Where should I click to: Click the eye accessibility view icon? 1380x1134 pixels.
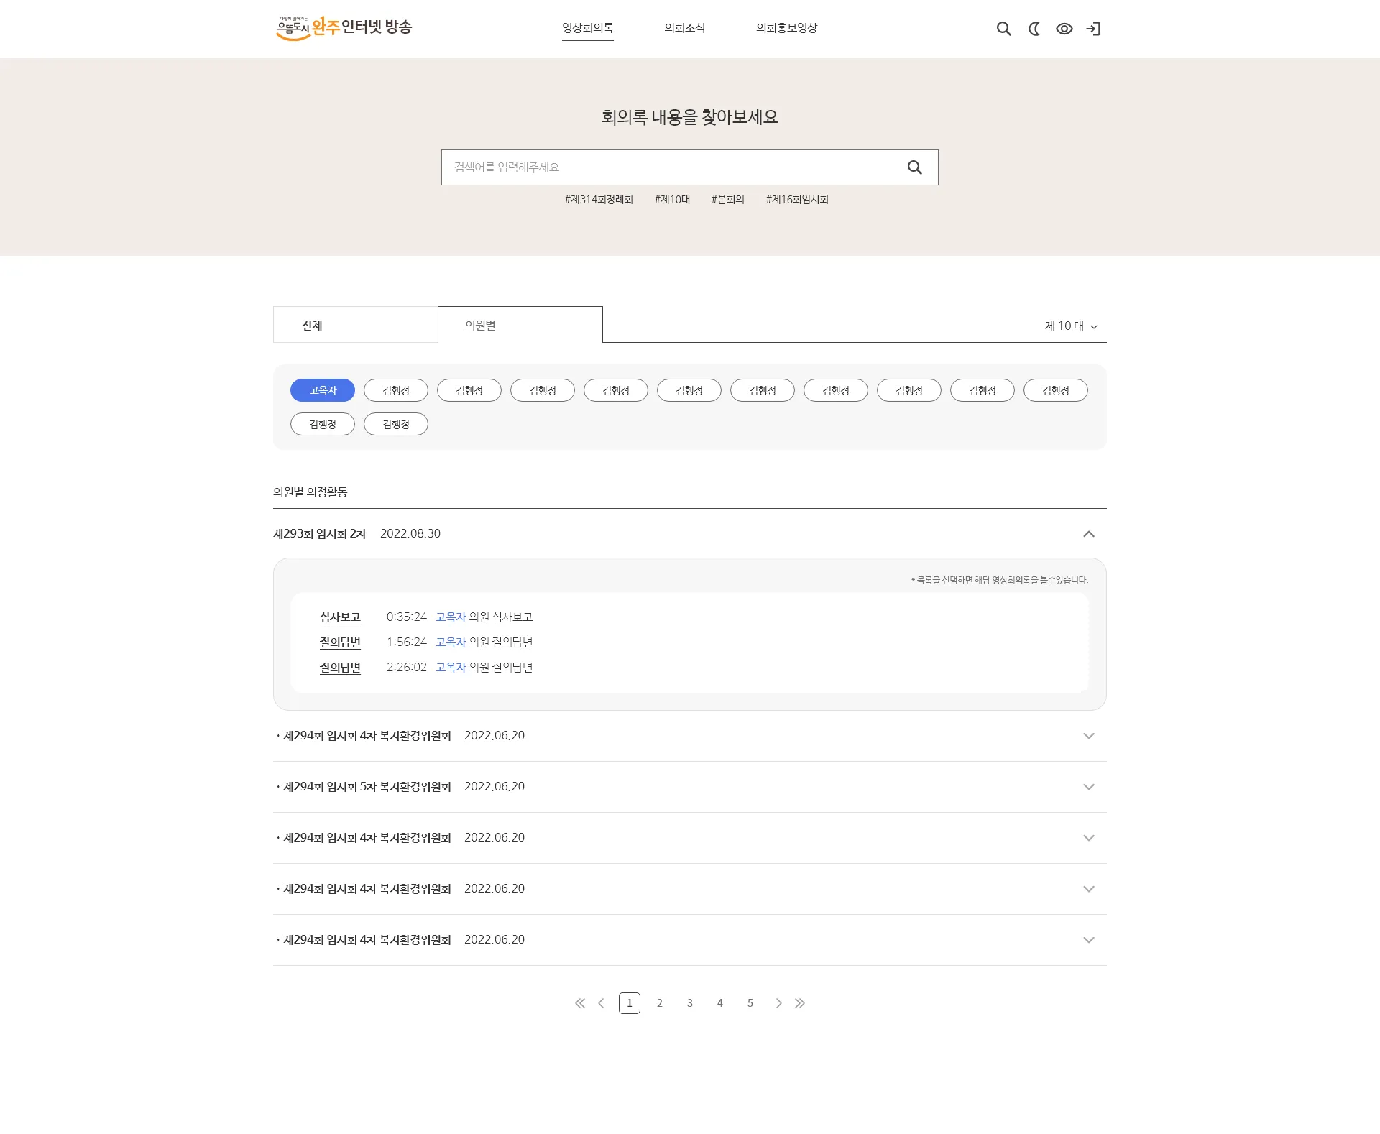tap(1064, 29)
